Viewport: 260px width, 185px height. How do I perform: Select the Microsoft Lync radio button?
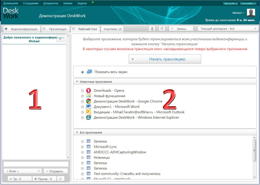click(x=83, y=147)
